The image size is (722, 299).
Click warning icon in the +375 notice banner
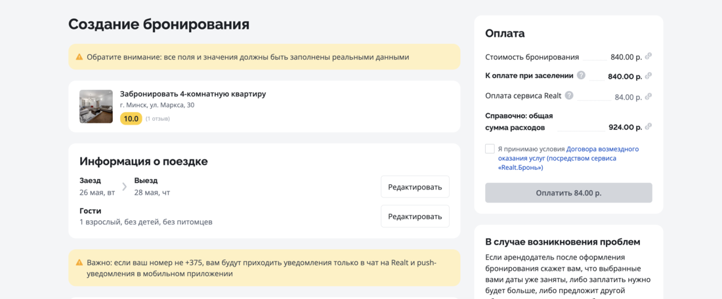79,262
